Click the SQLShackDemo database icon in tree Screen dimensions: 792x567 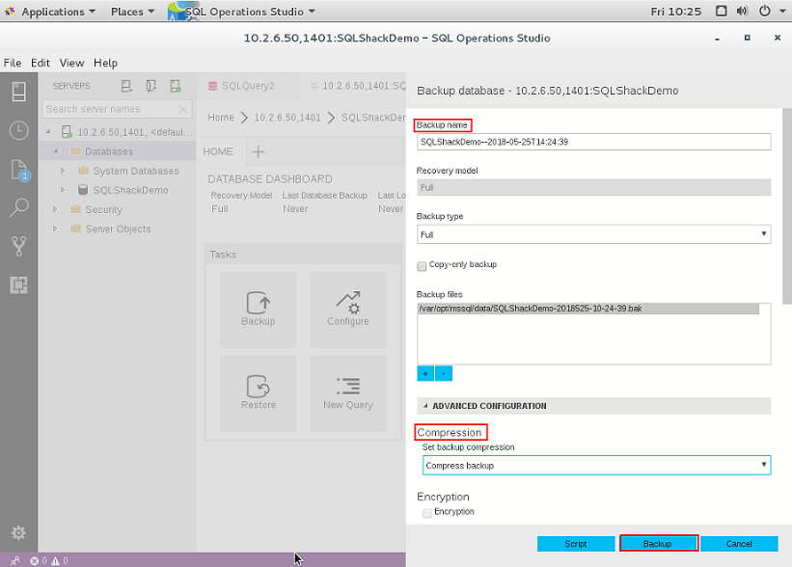tap(83, 190)
